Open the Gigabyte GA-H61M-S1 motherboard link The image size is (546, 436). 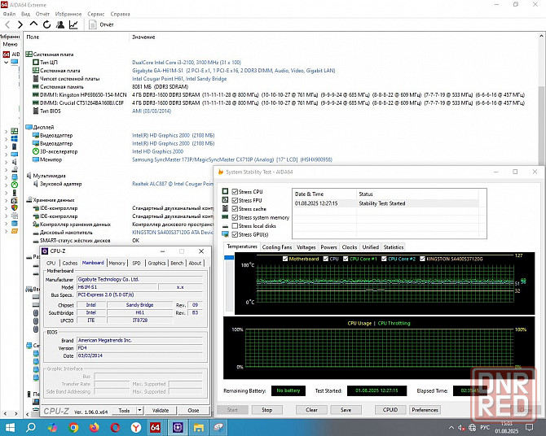tap(234, 71)
